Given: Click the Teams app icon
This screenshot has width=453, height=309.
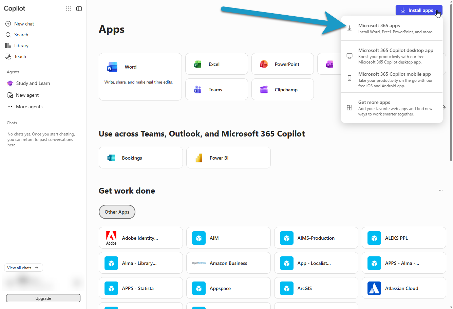Looking at the screenshot, I should 197,90.
